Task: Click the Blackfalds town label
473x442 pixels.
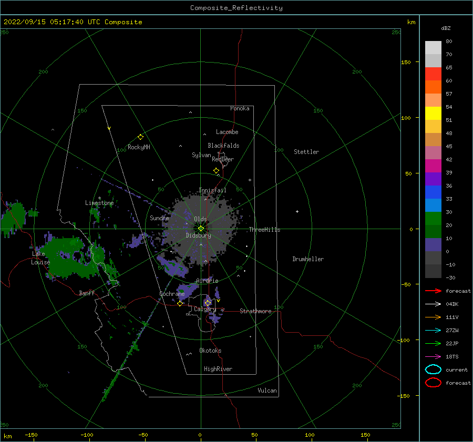Action: click(223, 146)
